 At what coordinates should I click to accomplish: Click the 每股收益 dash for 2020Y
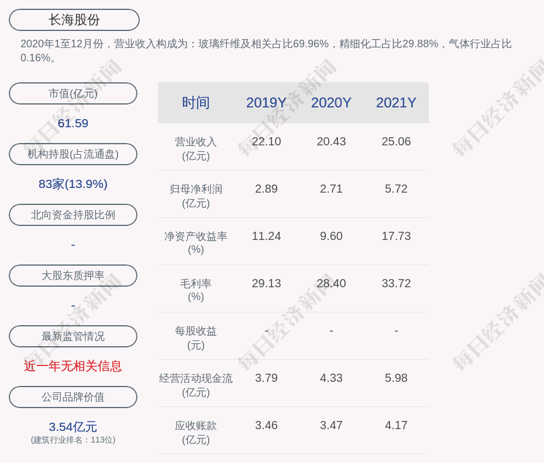(331, 330)
